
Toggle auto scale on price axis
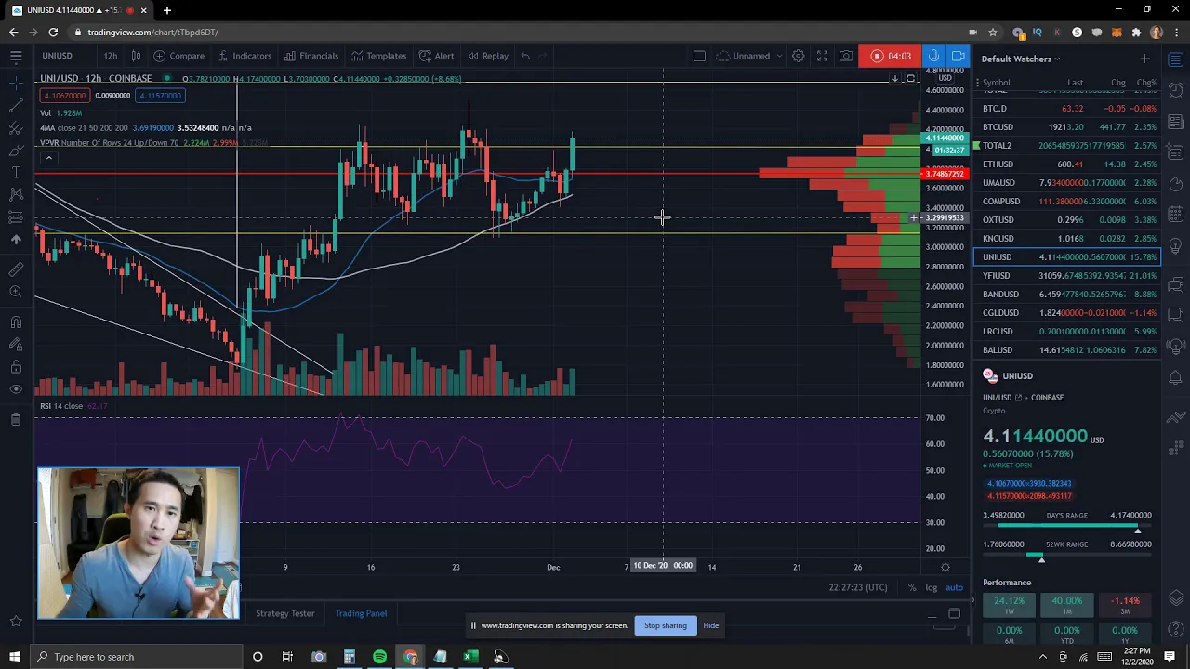[954, 587]
